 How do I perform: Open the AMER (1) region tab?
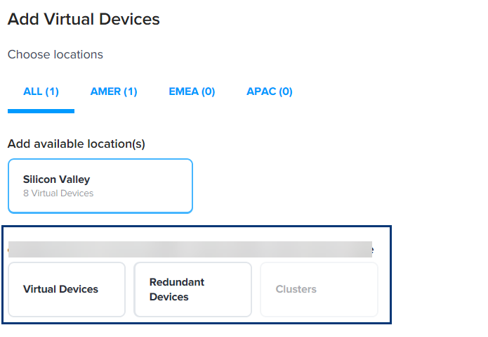(114, 91)
